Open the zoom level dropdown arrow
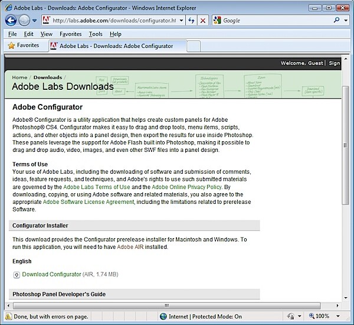Image resolution: width=354 pixels, height=325 pixels. (x=338, y=316)
